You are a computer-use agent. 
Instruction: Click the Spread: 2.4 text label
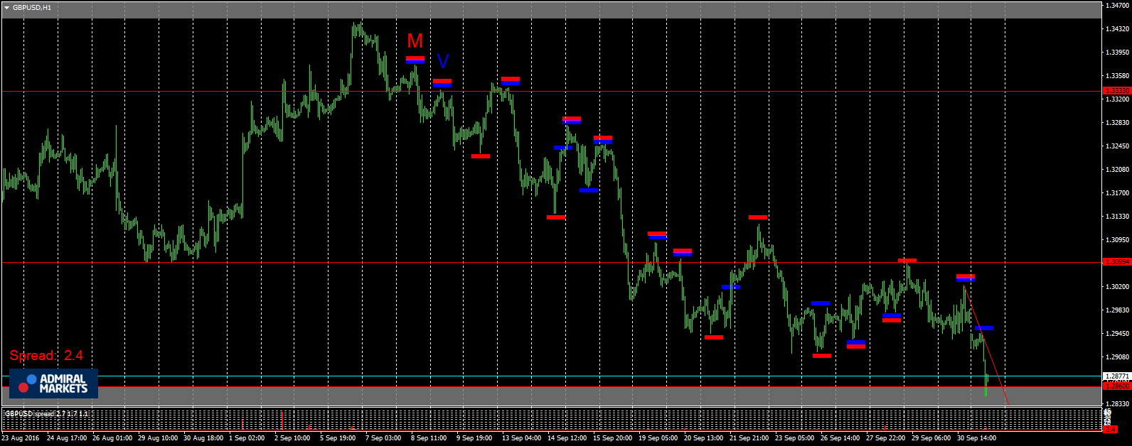46,355
